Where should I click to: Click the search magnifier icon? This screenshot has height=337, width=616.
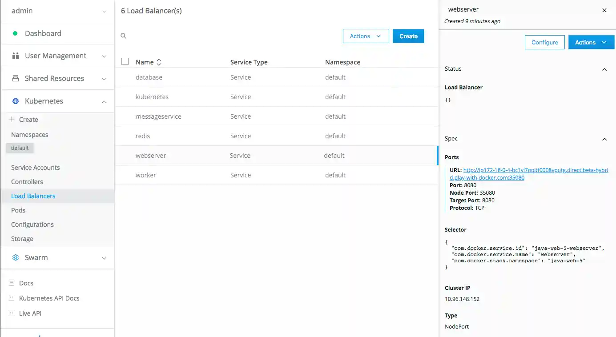coord(124,36)
